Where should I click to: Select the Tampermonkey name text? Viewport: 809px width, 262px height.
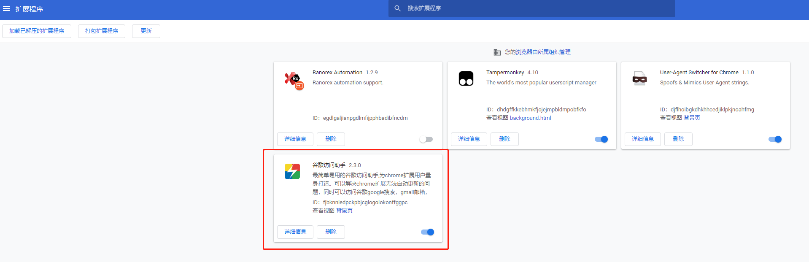point(505,73)
